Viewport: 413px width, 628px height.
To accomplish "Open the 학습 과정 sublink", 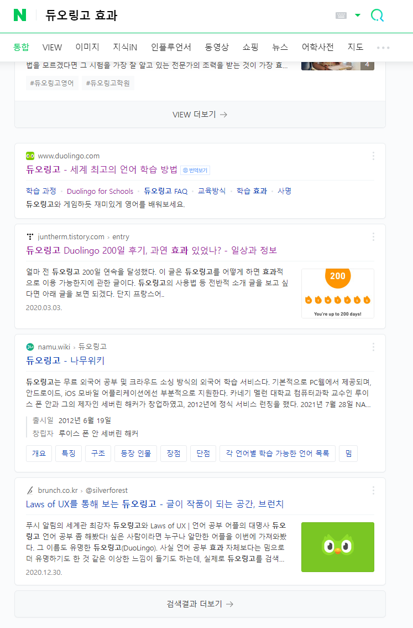I will coord(41,191).
